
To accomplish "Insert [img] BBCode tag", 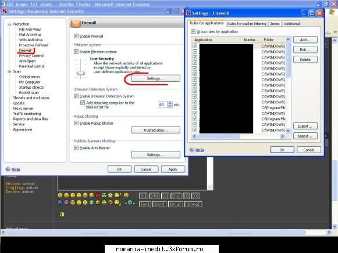I will (x=176, y=204).
